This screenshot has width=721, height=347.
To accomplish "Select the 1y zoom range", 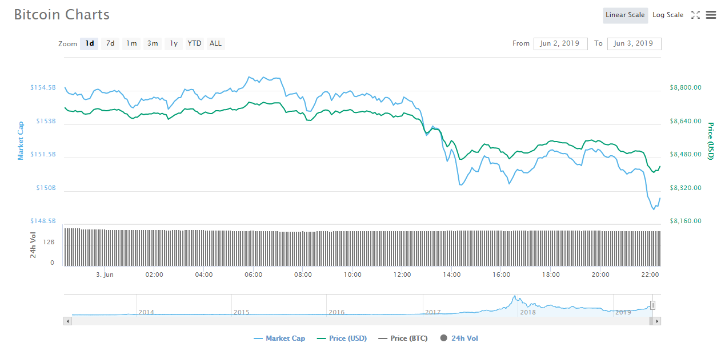I will [x=174, y=43].
